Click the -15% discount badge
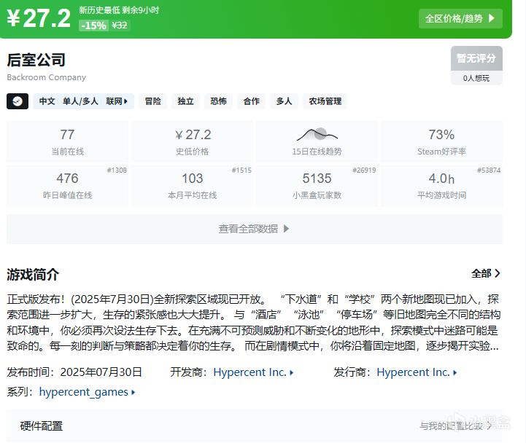 93,26
